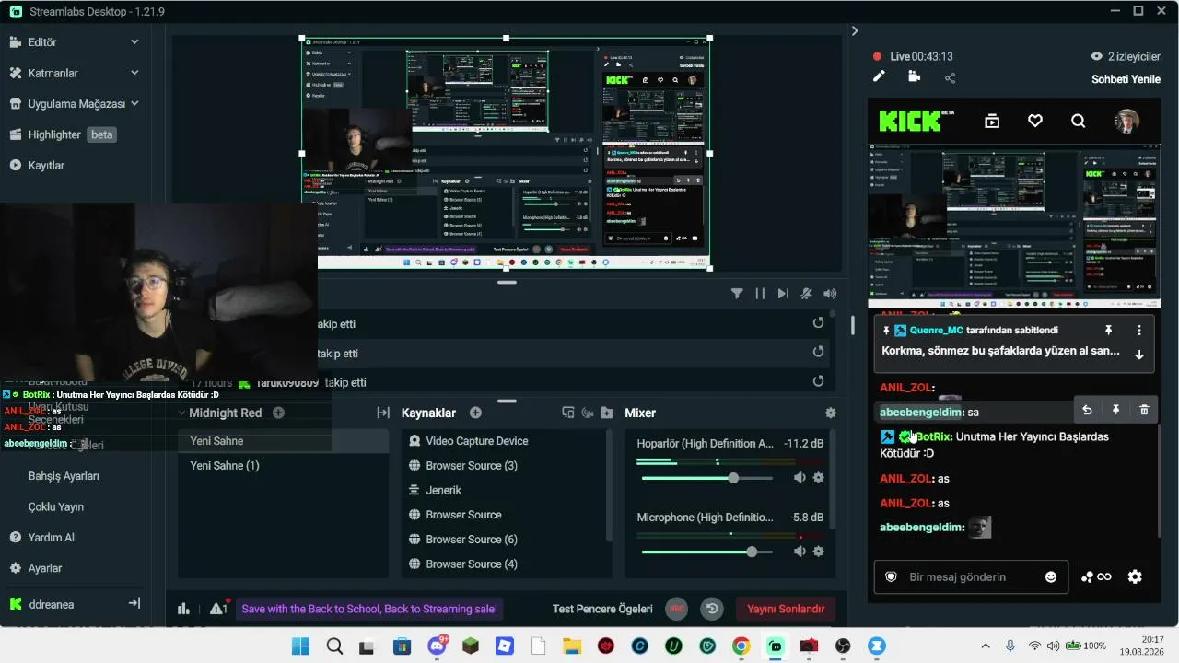Select the Yeni Sahne scene
Screen dimensions: 1179x663
tap(284, 441)
